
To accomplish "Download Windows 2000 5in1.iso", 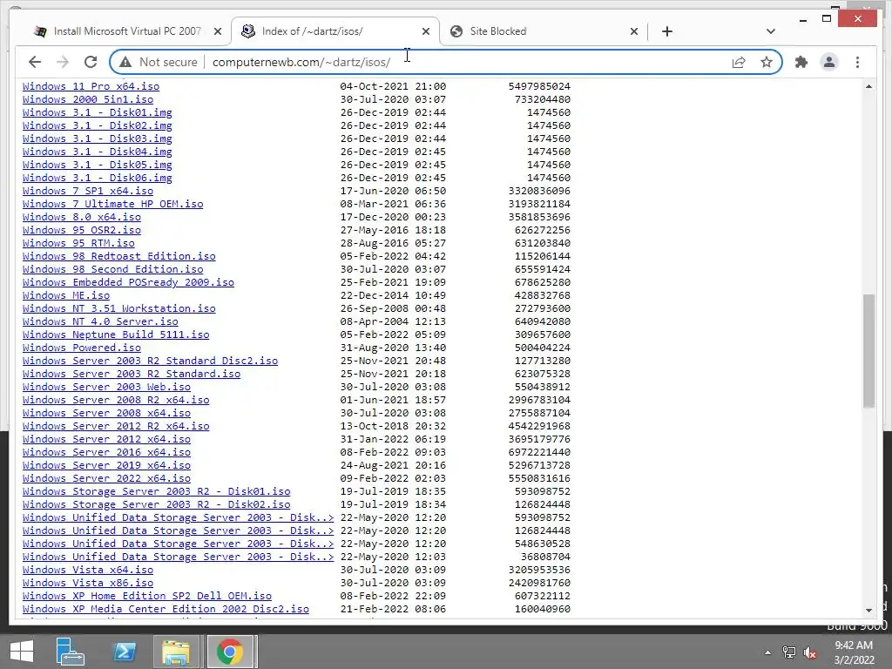I will point(88,99).
